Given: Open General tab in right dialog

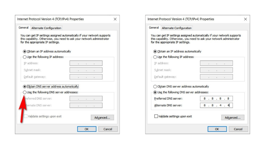Looking at the screenshot, I should coord(154,27).
